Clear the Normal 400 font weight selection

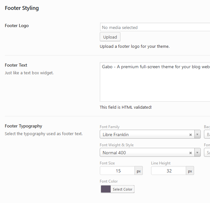click(x=191, y=153)
